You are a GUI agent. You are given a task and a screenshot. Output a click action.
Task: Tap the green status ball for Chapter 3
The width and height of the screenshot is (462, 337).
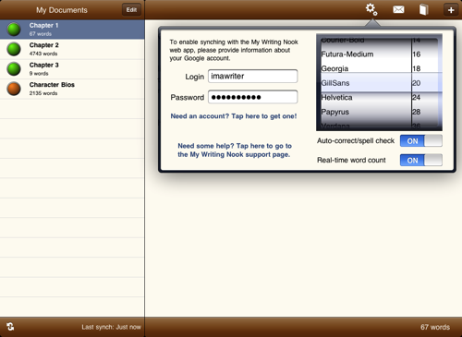coord(14,69)
